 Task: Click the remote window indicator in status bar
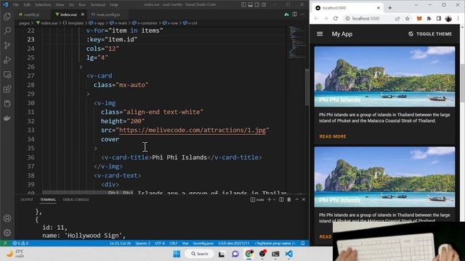point(5,244)
